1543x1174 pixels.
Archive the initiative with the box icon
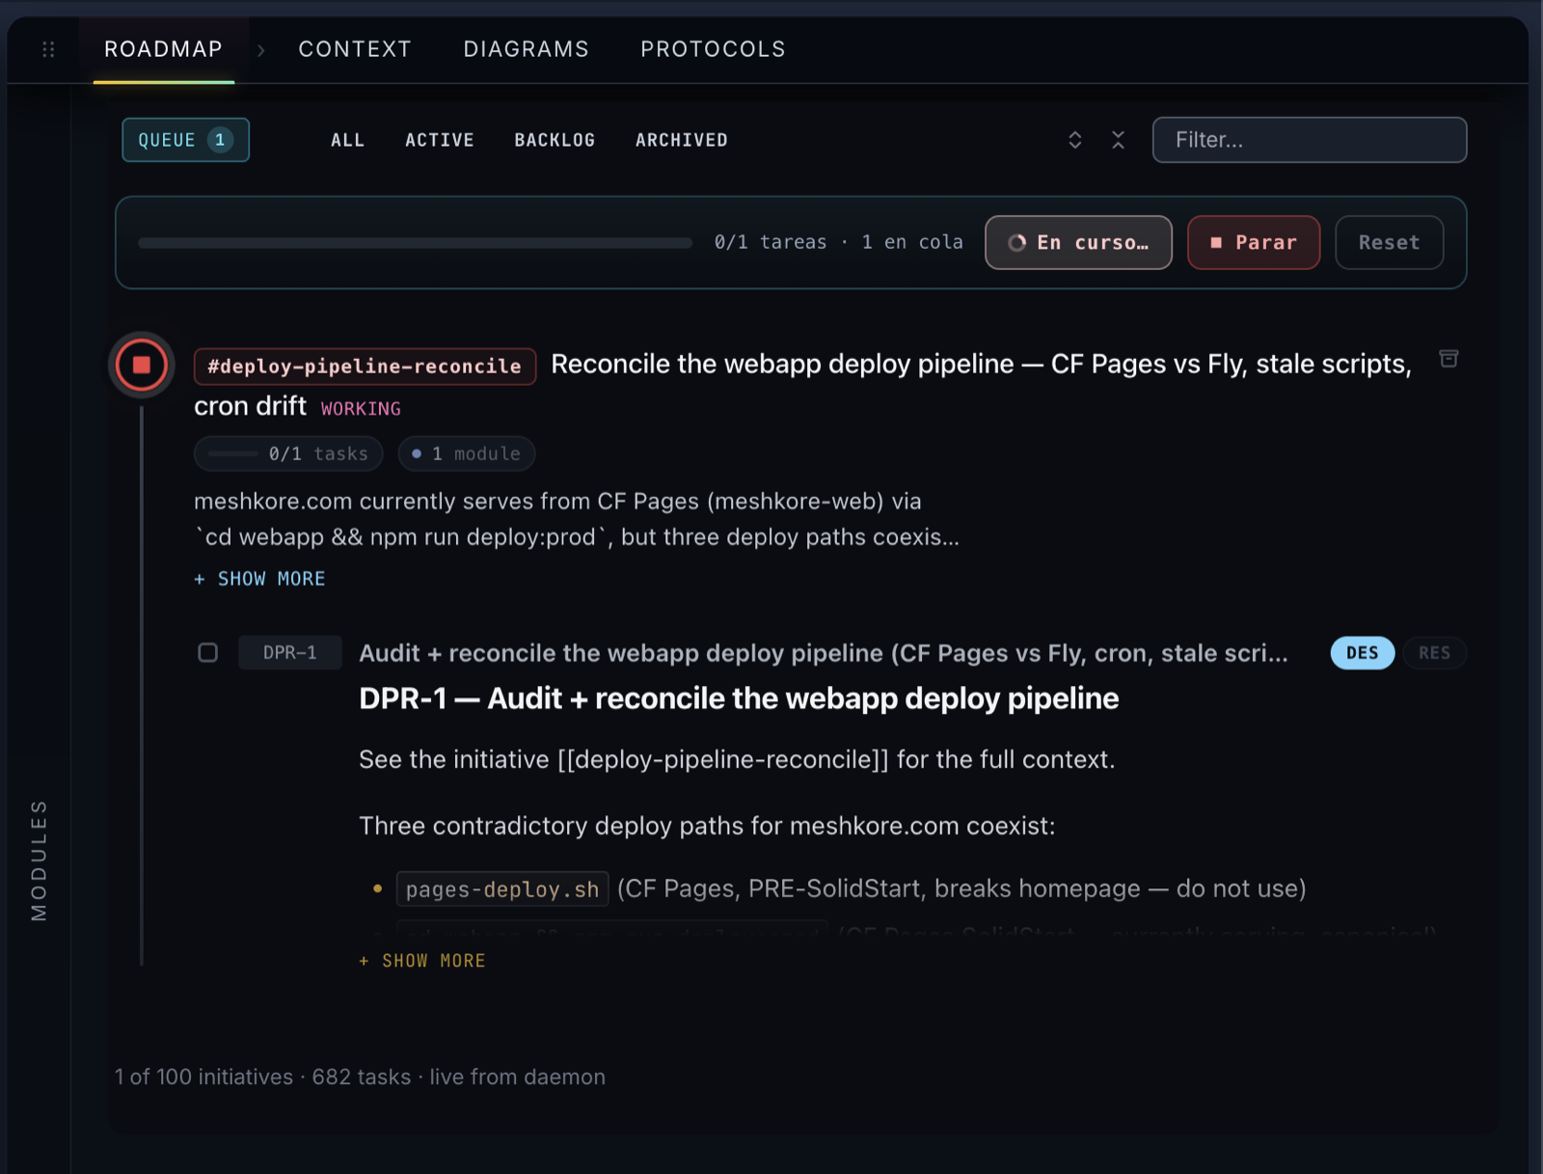(1448, 359)
